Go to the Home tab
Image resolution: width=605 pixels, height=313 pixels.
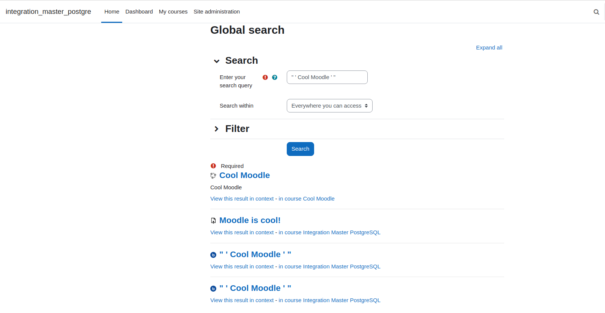pos(112,12)
